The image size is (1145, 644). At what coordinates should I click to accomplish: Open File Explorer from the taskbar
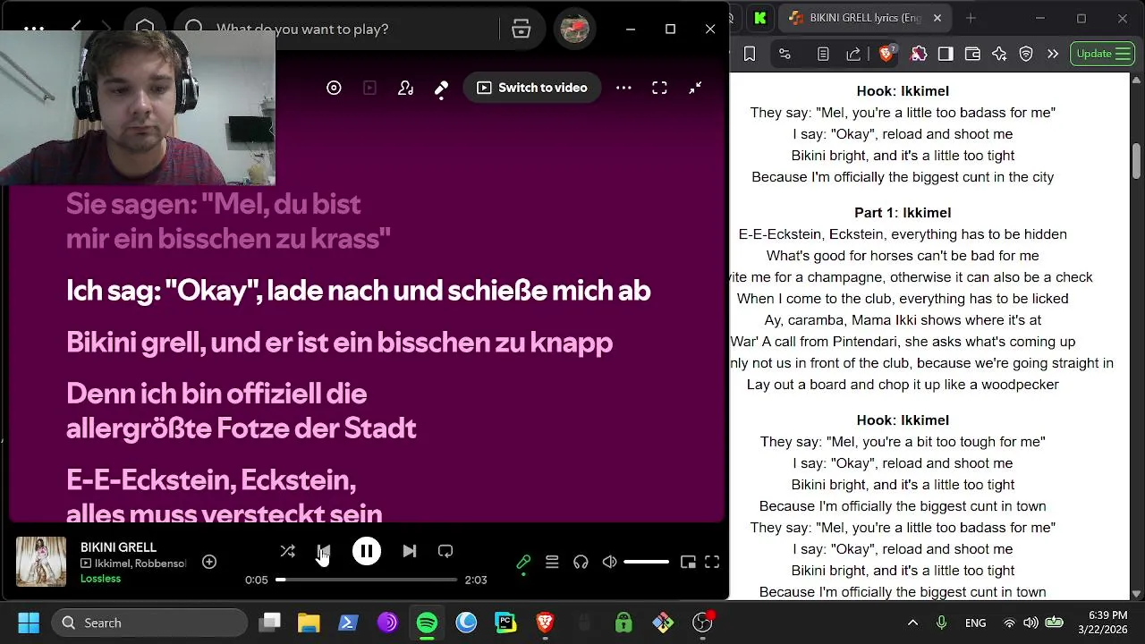[309, 623]
